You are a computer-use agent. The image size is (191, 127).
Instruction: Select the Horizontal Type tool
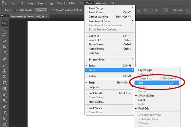click(4, 112)
